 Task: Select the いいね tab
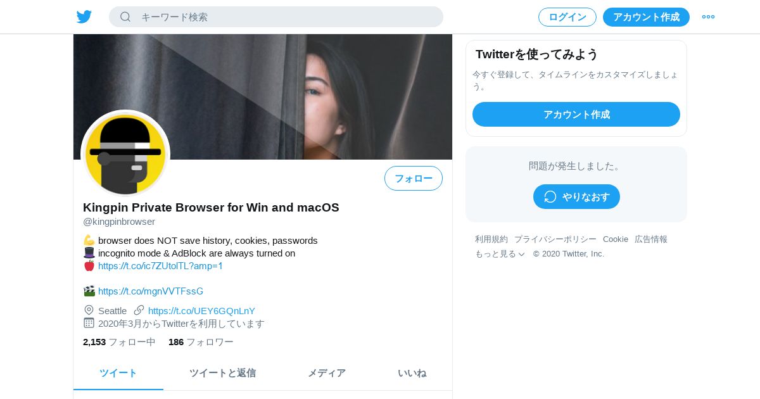pos(412,373)
